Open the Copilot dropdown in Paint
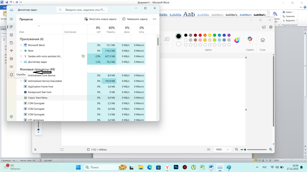This screenshot has height=172, width=307. pyautogui.click(x=250, y=43)
